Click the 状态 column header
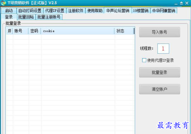This screenshot has height=134, width=191. point(124,31)
